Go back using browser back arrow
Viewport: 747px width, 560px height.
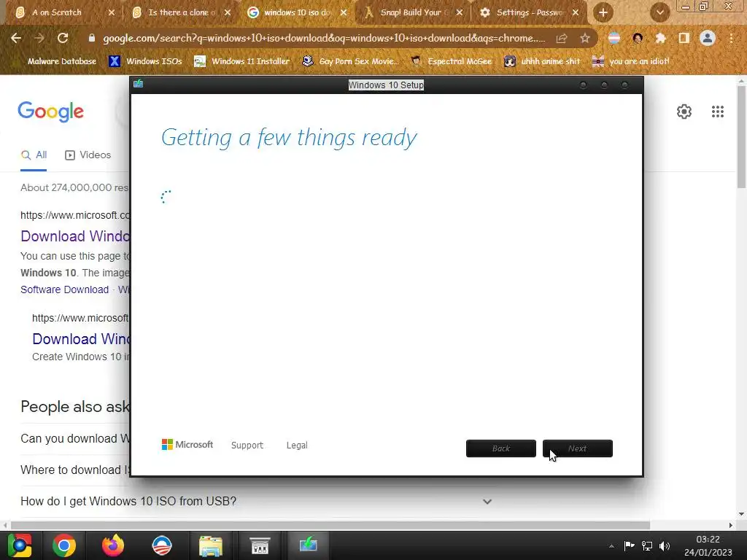pyautogui.click(x=16, y=38)
